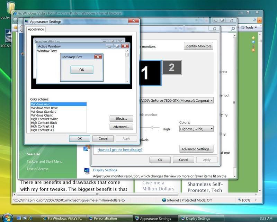Open the Display Settings link in Personalization
This screenshot has width=277, height=222.
tap(105, 170)
